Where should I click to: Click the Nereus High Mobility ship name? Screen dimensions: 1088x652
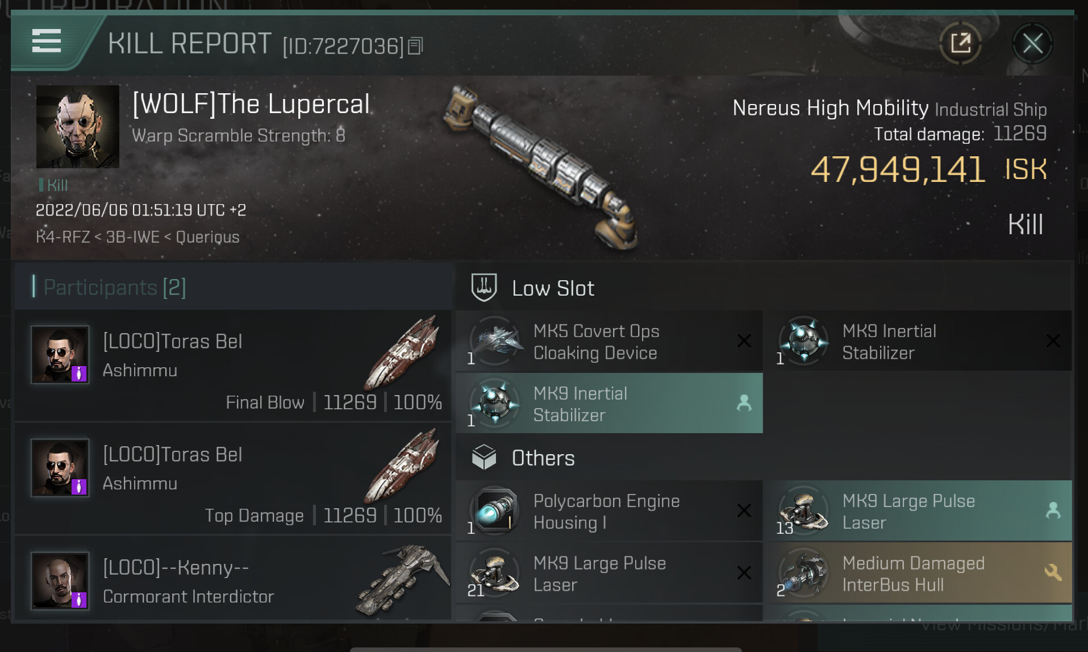[x=830, y=107]
